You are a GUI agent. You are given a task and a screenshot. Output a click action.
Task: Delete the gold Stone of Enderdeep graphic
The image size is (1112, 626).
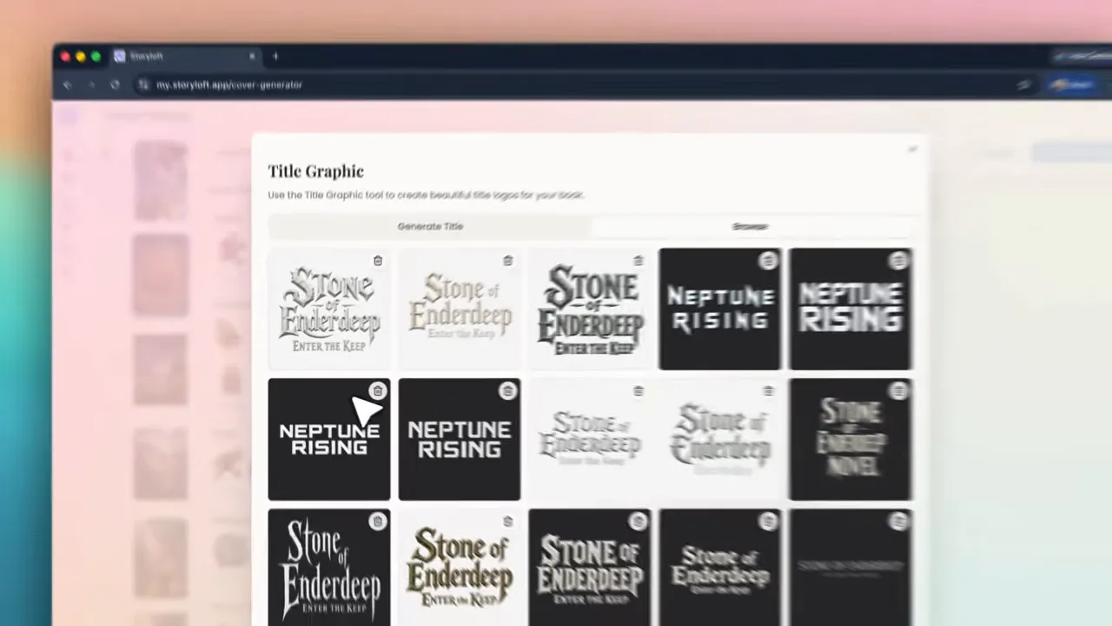click(507, 521)
